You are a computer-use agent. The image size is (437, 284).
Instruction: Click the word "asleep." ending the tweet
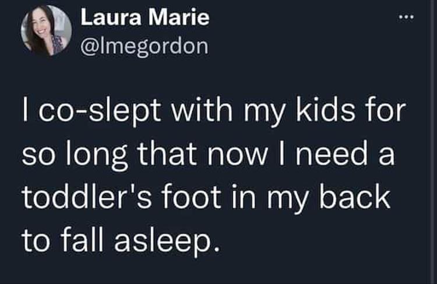pos(165,241)
